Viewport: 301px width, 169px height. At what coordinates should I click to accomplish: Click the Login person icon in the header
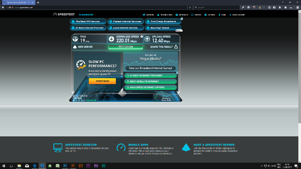[219, 15]
